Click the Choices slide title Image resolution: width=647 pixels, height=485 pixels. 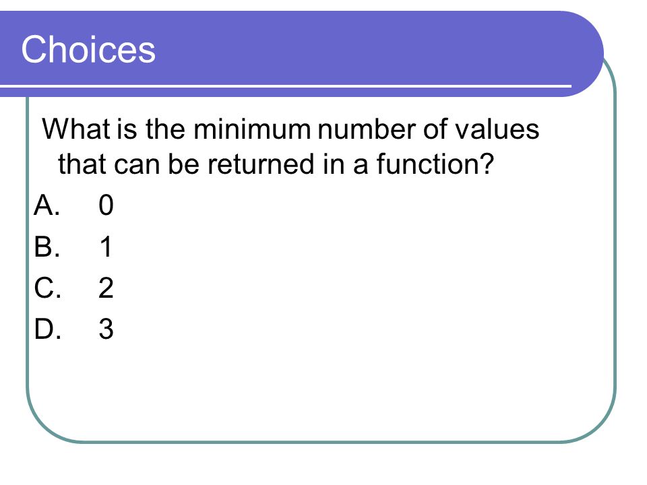point(88,49)
